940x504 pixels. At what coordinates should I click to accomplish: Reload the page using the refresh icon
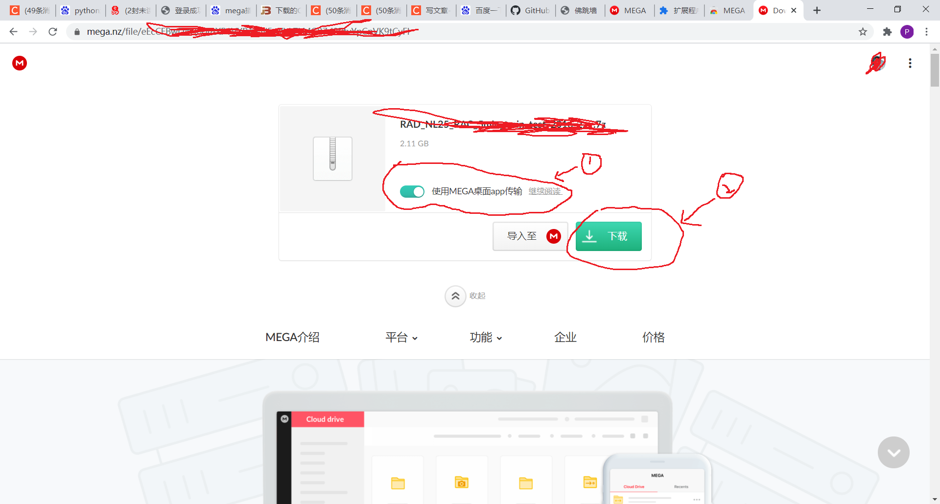point(52,31)
